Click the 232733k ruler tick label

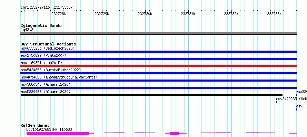coord(274,14)
